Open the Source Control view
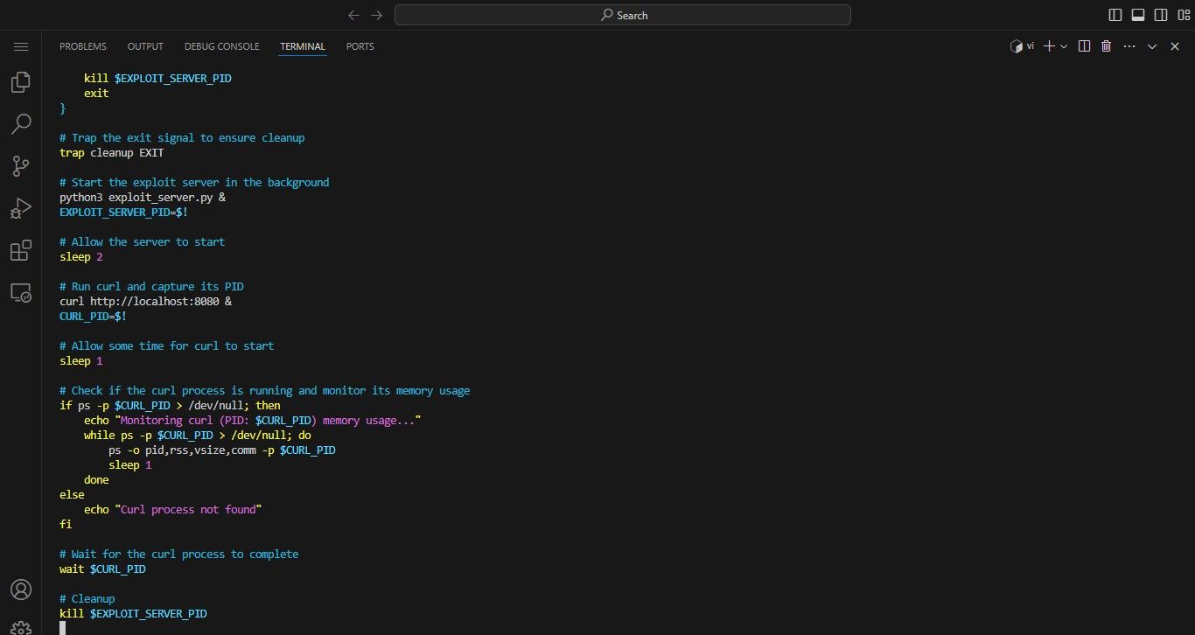 tap(21, 166)
